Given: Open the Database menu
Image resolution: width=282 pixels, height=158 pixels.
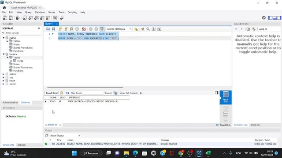Looking at the screenshot, I should coord(40,12).
